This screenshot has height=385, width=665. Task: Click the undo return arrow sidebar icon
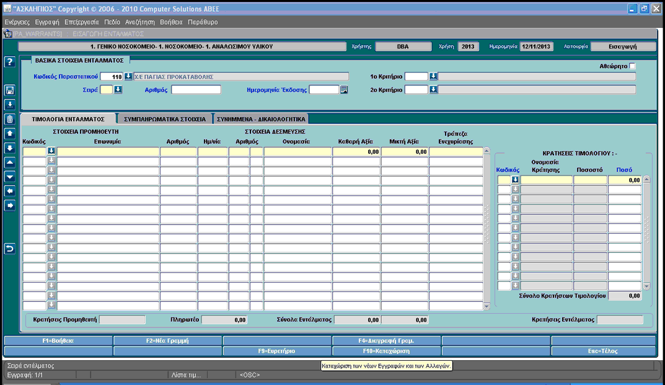[10, 249]
